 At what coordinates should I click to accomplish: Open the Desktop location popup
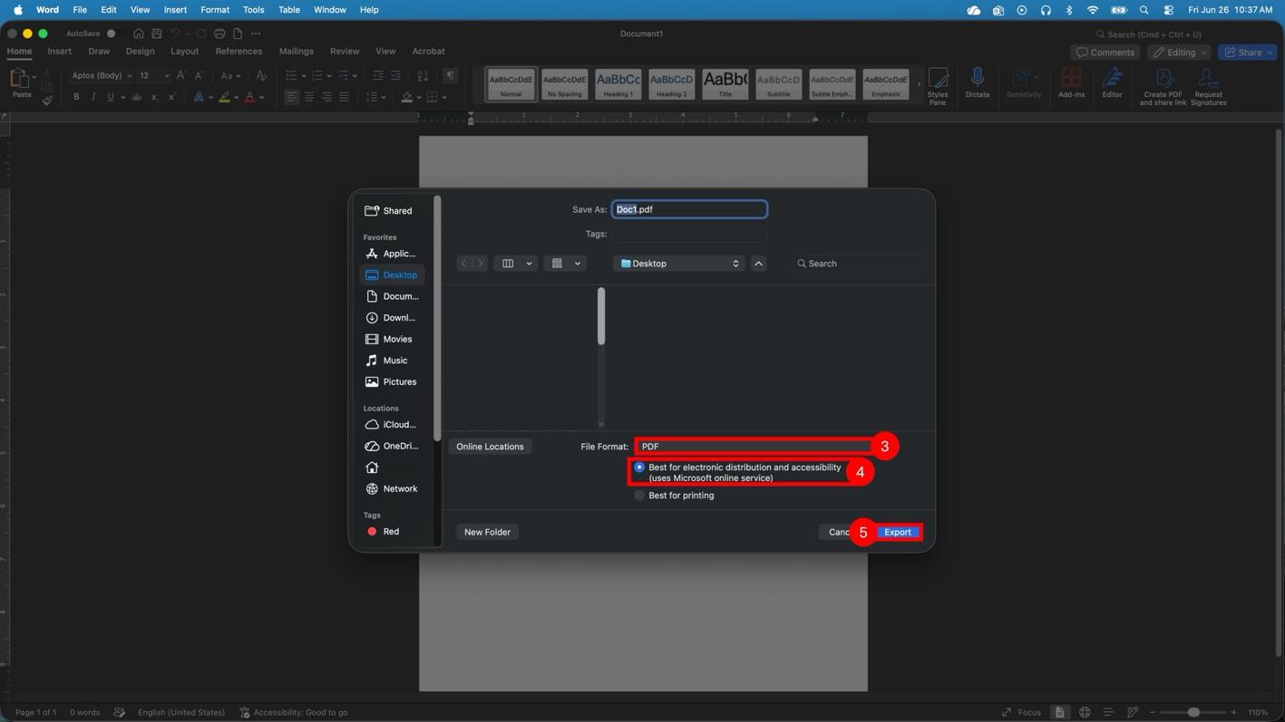point(678,264)
